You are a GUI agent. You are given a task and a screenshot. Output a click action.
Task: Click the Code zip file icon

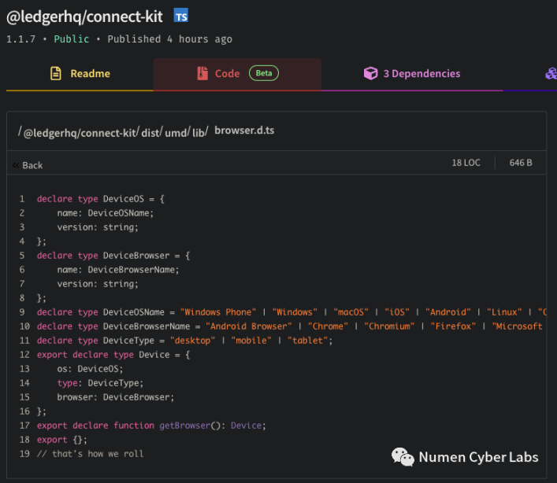202,73
